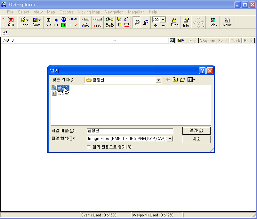Screen dimensions: 257x219
Task: Click the '749 : 0' coordinate readout
Action: click(x=8, y=40)
